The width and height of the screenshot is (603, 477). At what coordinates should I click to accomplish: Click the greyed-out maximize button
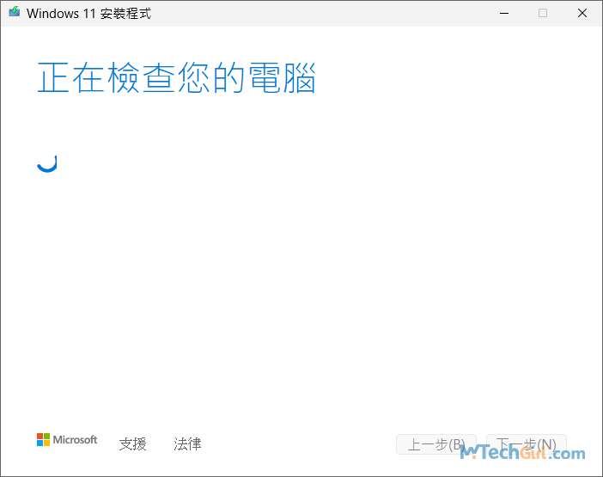(542, 13)
